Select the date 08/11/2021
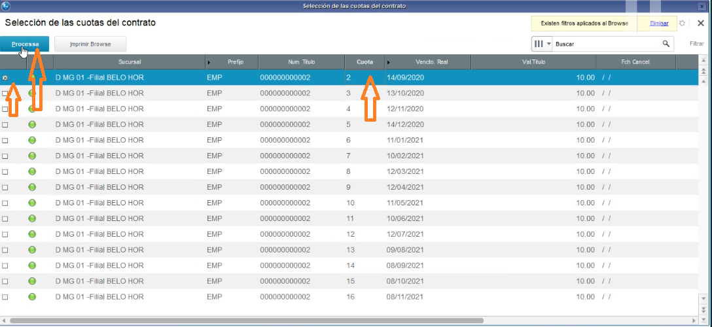712x327 pixels. click(405, 297)
